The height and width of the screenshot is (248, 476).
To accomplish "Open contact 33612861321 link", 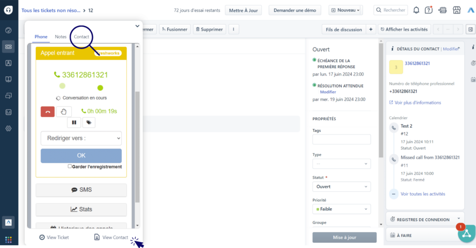I will 417,63.
